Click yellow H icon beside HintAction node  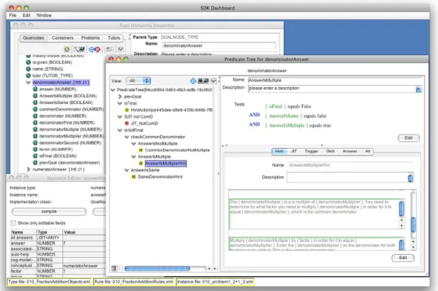[127, 110]
